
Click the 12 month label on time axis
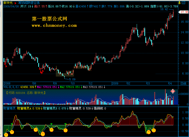pyautogui.click(x=91, y=83)
